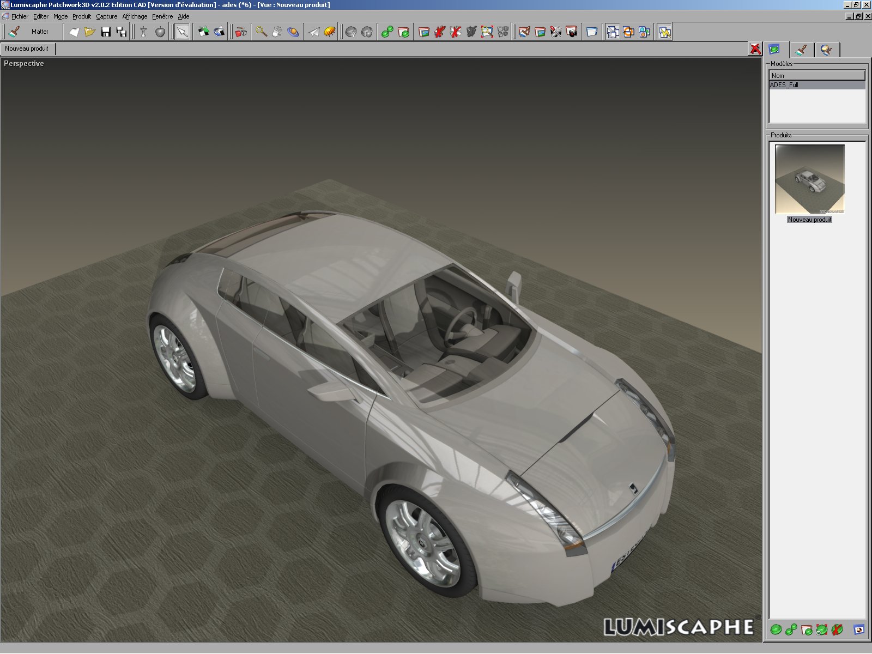Click the picture window icon beside the red X star icons
This screenshot has width=872, height=654.
click(x=424, y=32)
